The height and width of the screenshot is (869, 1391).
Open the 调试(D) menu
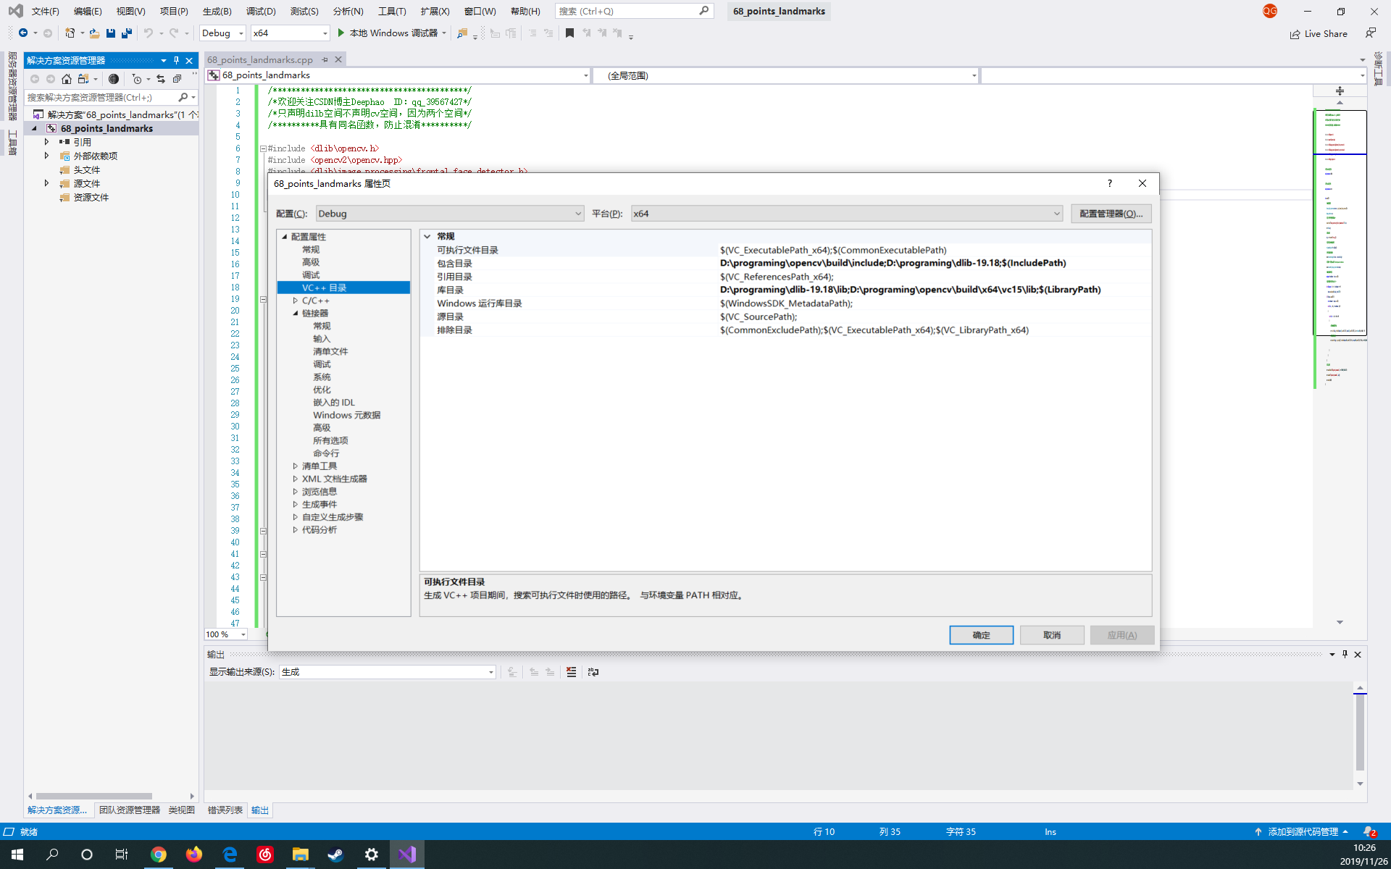[x=261, y=12]
